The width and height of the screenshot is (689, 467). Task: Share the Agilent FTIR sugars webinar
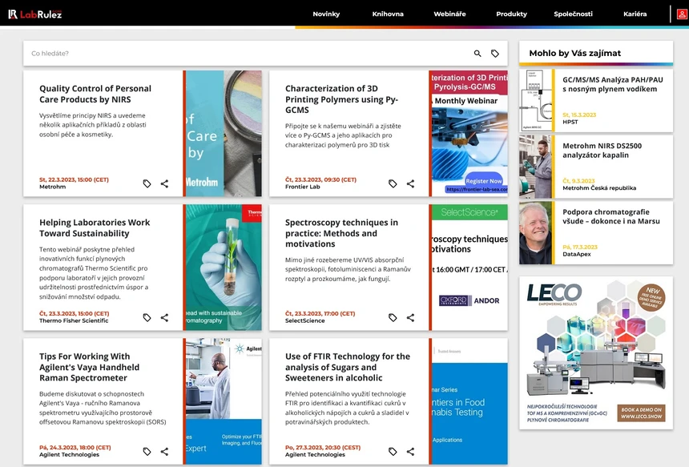coord(410,450)
